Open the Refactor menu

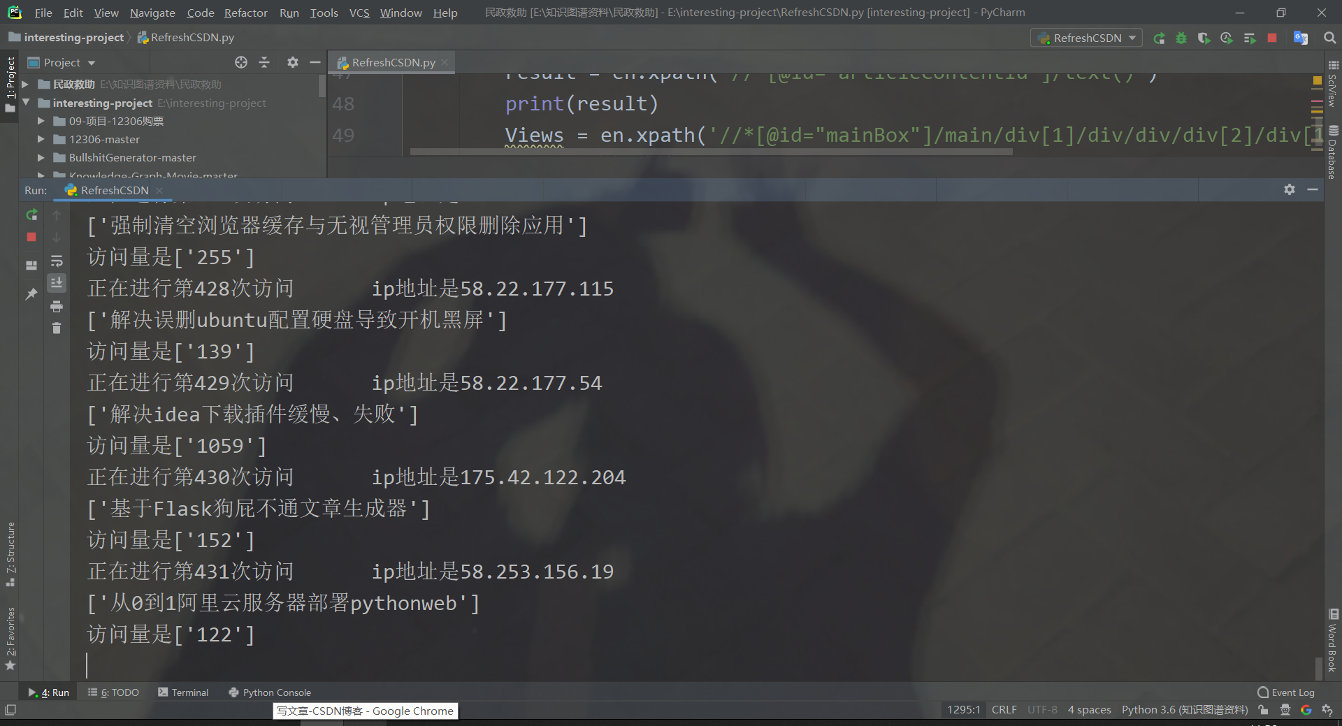245,13
